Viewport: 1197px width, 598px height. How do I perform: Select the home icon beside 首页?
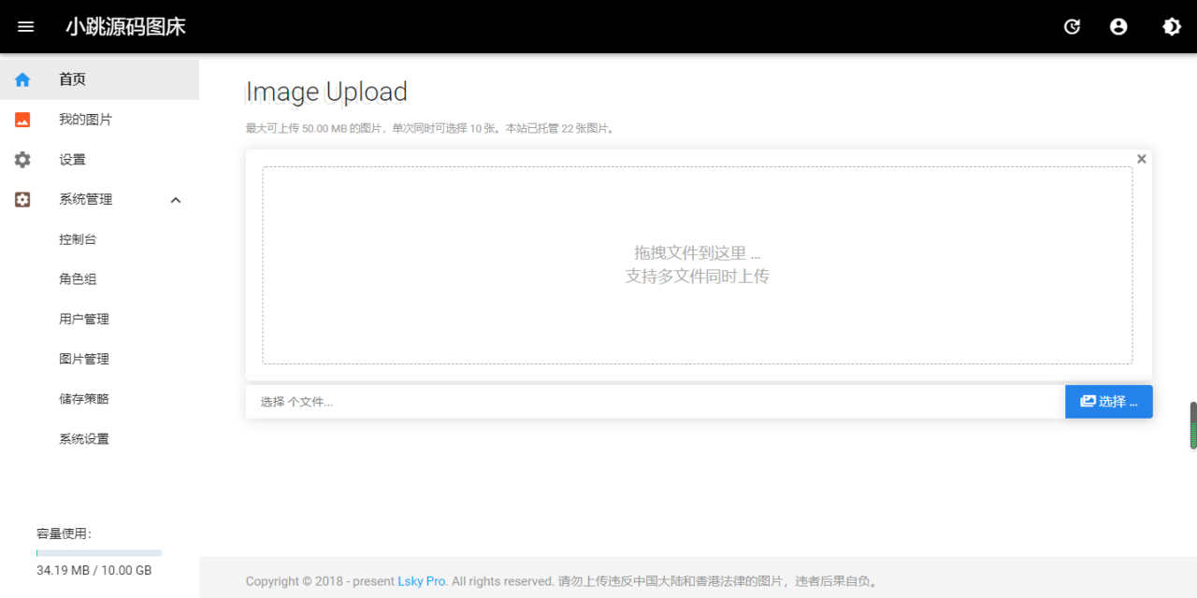click(x=22, y=79)
